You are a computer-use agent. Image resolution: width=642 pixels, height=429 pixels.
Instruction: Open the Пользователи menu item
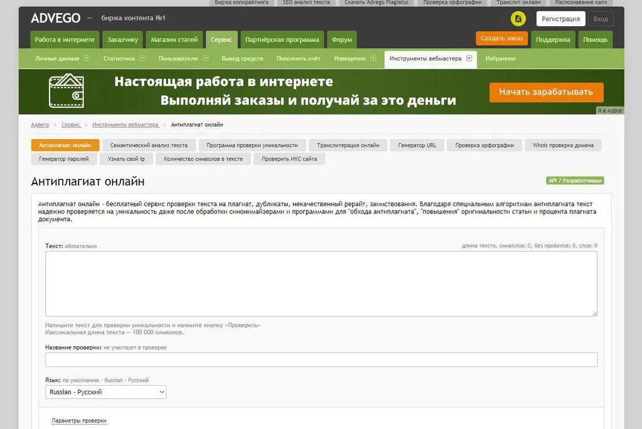tap(178, 58)
